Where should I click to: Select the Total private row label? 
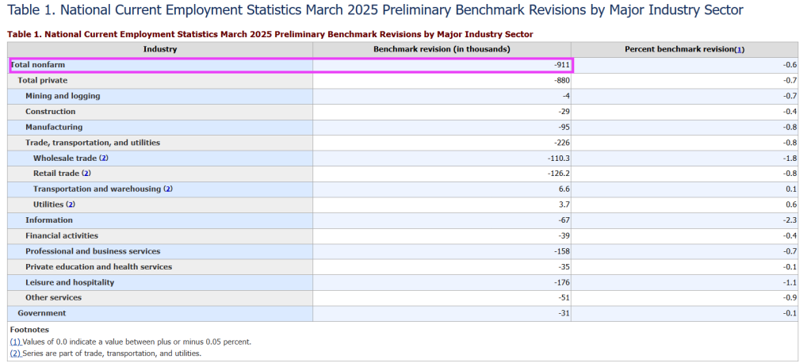click(x=42, y=81)
